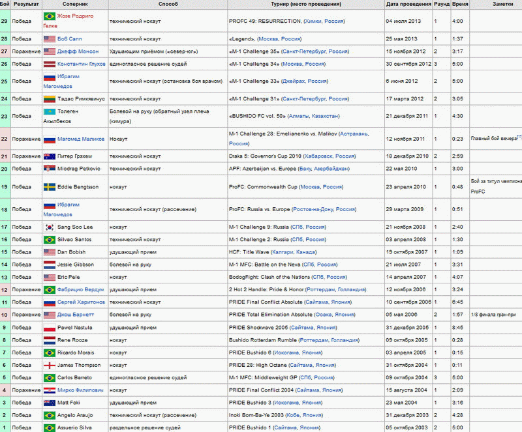Image resolution: width=522 pixels, height=432 pixels.
Task: Click the England flag beside James Thompson
Action: point(49,365)
